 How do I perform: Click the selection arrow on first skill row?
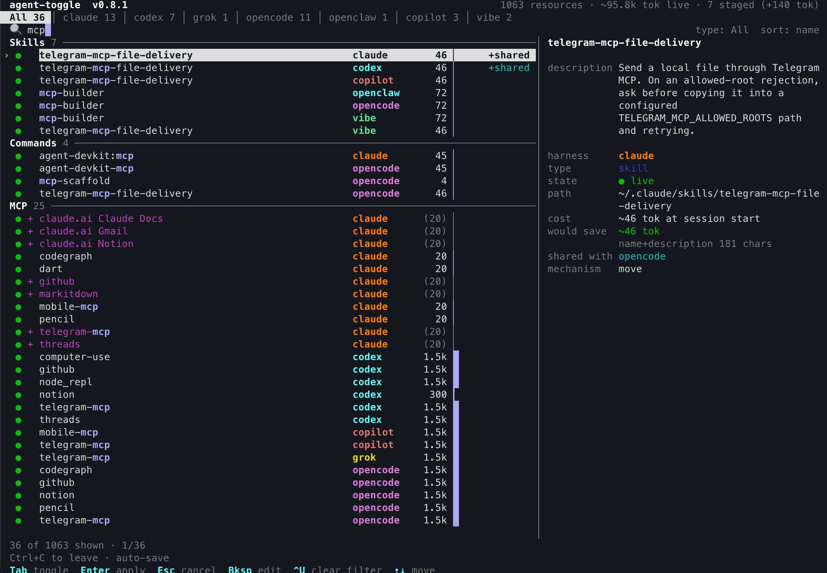(x=7, y=55)
